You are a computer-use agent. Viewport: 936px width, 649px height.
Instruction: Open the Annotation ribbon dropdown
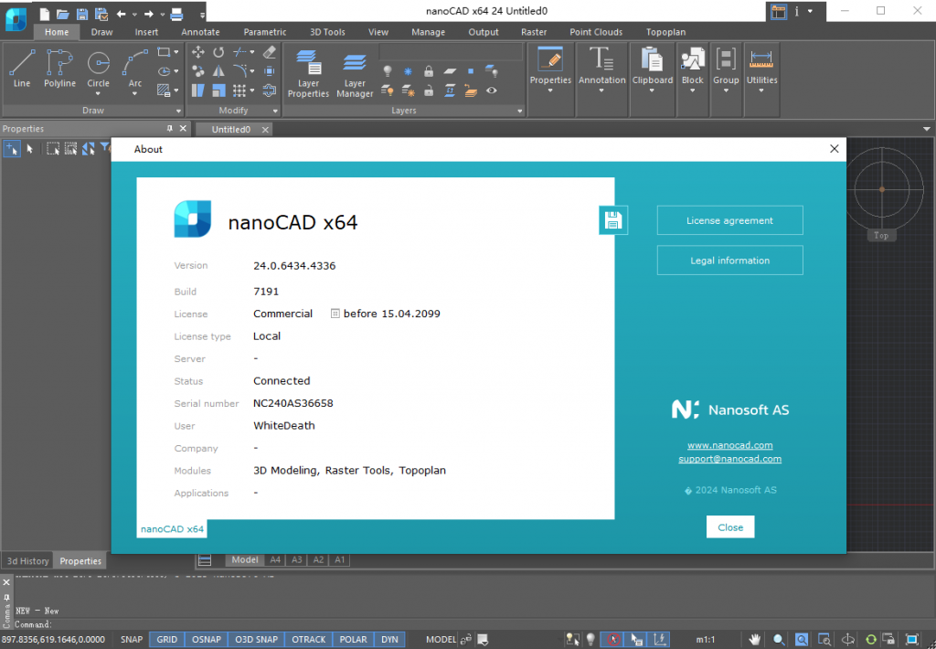(x=601, y=90)
